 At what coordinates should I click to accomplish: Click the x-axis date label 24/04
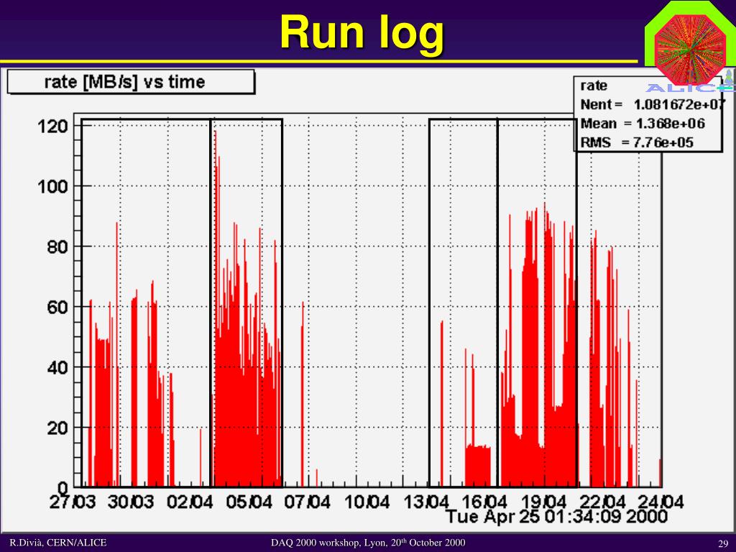click(661, 502)
